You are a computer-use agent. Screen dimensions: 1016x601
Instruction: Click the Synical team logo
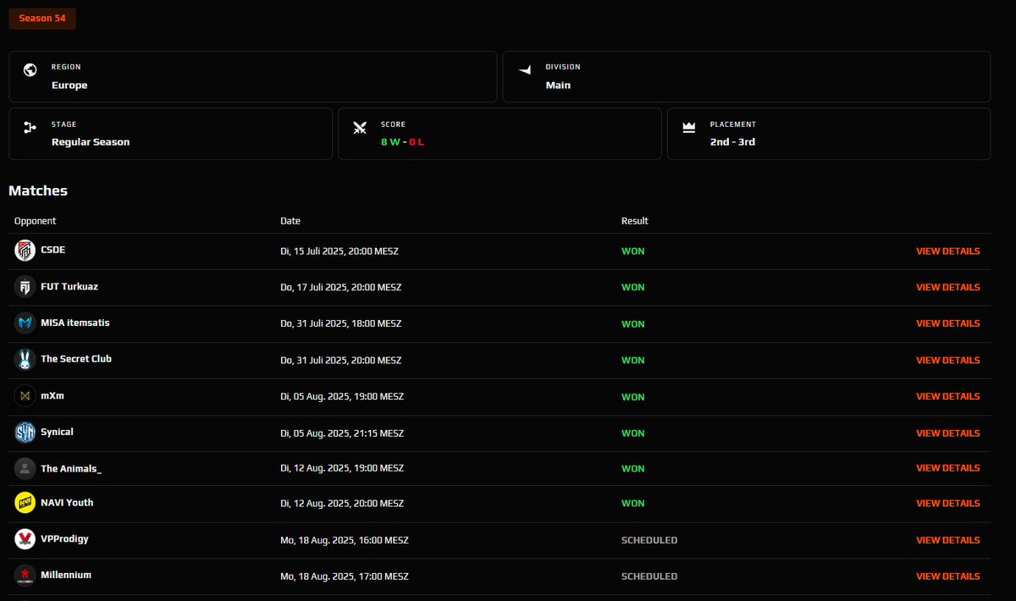click(25, 433)
